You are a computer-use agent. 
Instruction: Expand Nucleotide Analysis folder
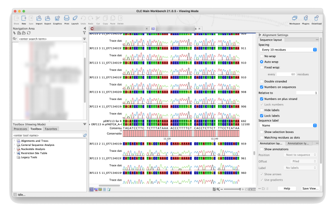point(14,149)
